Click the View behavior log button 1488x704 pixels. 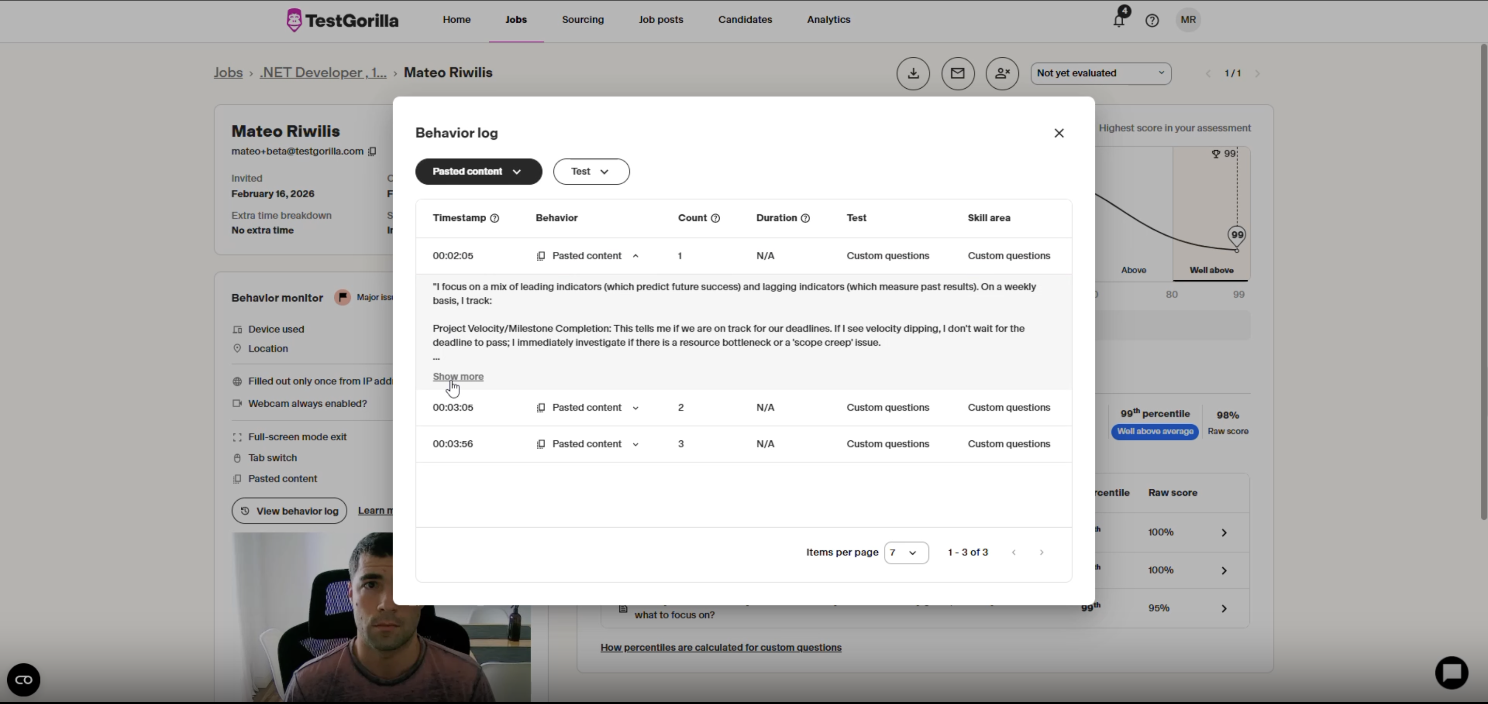coord(289,511)
